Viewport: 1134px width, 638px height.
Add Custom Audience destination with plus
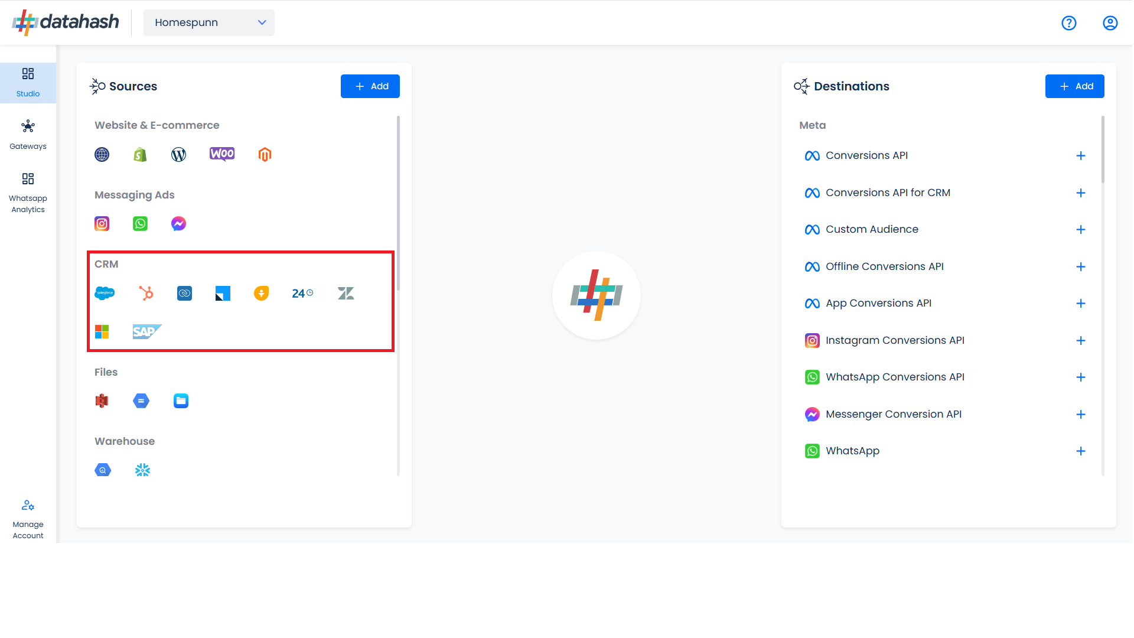(1081, 230)
